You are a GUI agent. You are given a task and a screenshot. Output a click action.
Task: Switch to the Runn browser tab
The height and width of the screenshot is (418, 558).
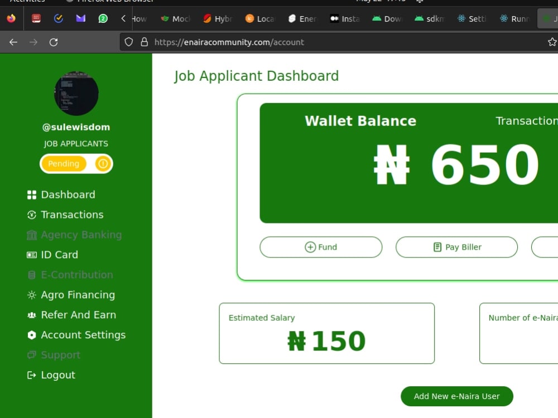[515, 18]
